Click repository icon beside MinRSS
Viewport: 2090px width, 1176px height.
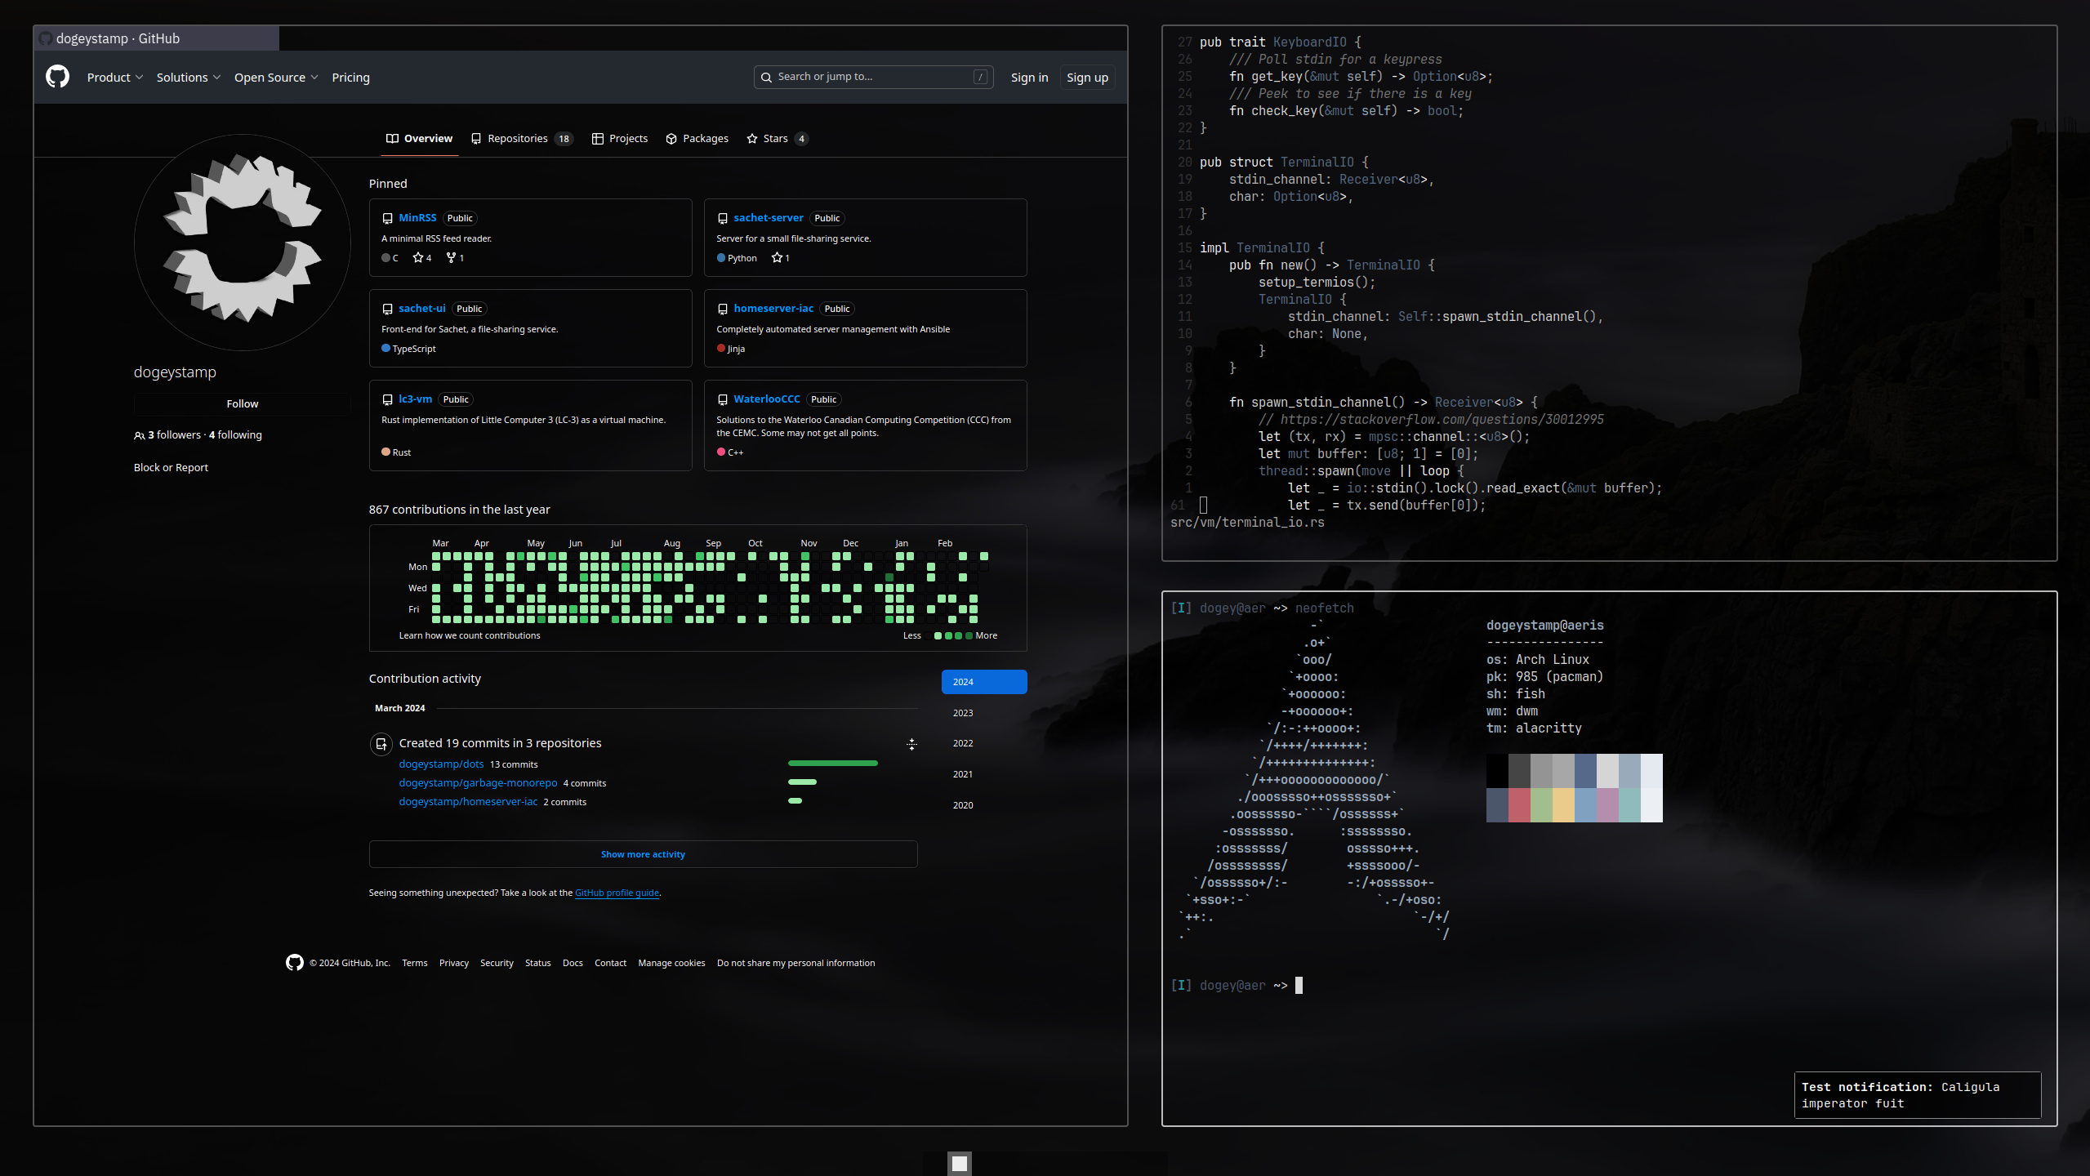[388, 219]
